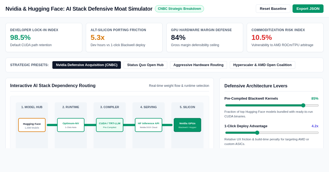Adjust the 1-Click Deploy Advantage slider
The width and height of the screenshot is (329, 172).
tap(272, 133)
